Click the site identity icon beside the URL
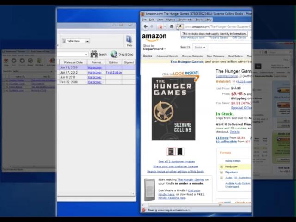Screen dimensions: 296x222 180,26
